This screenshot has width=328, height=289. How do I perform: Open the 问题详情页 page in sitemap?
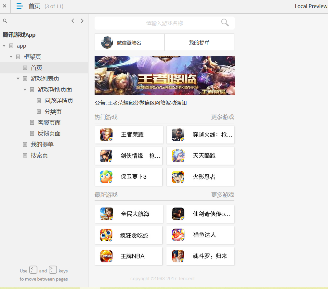click(x=59, y=101)
